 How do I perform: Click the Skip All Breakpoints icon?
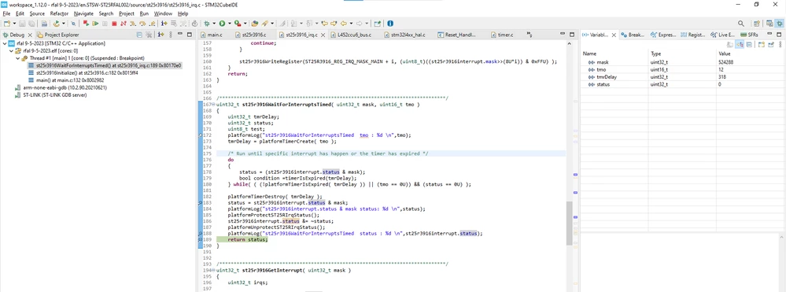73,23
